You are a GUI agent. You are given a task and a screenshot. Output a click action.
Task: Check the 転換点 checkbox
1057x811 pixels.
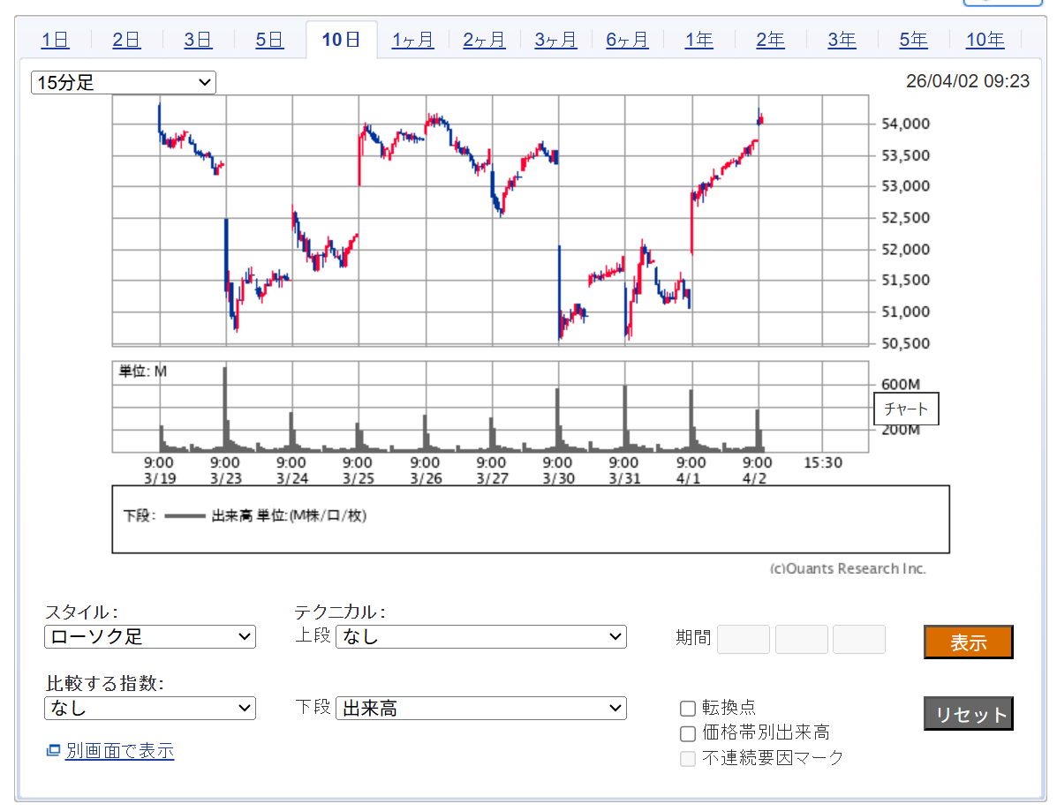pyautogui.click(x=688, y=708)
